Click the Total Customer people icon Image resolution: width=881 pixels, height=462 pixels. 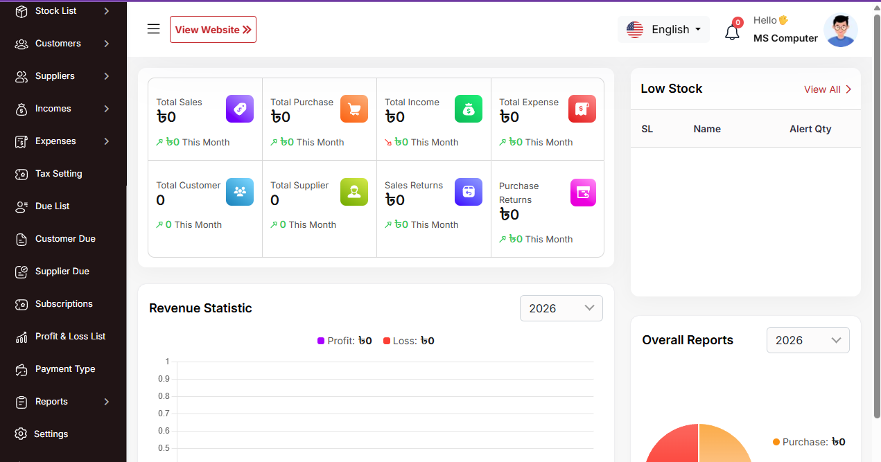point(240,192)
